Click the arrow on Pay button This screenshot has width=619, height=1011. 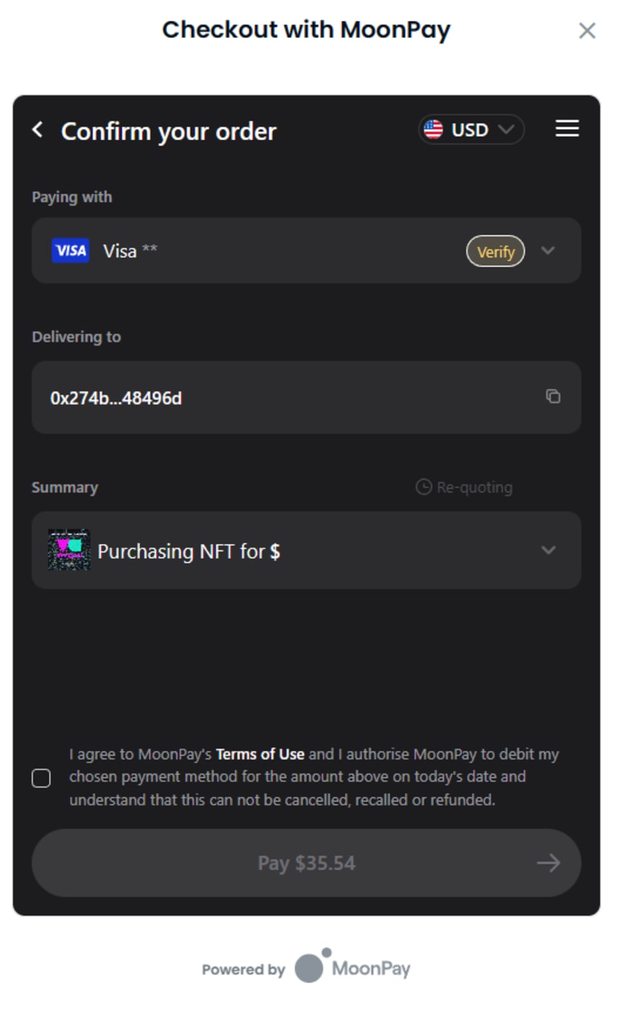coord(548,863)
